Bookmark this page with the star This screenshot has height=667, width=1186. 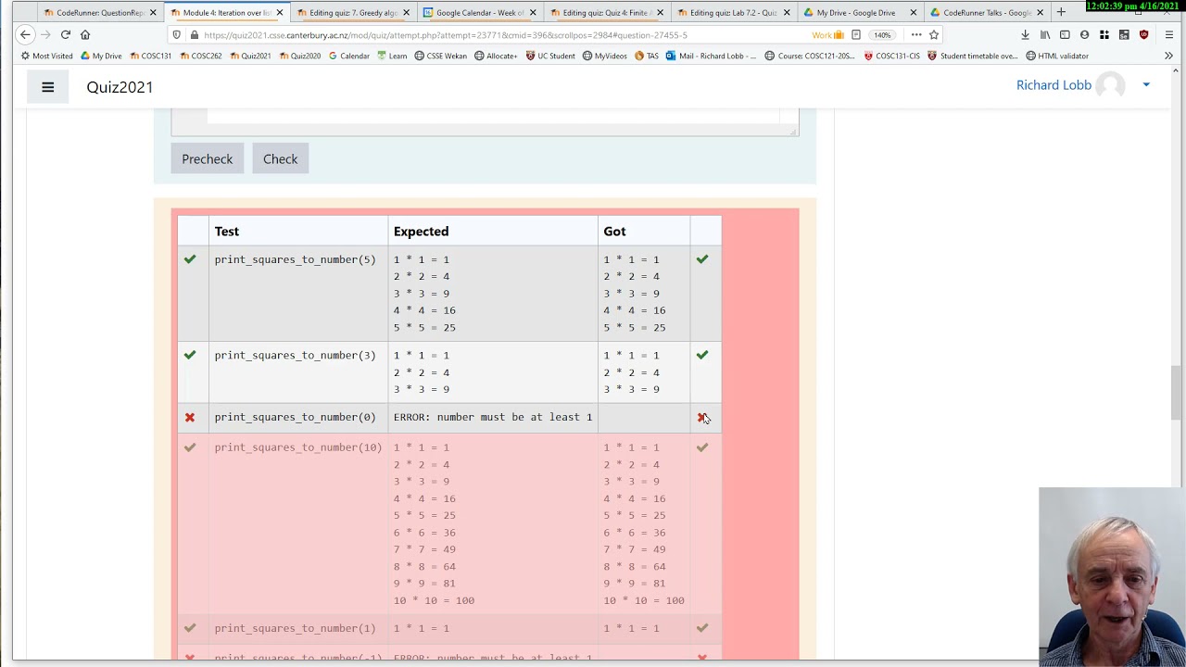pos(934,35)
